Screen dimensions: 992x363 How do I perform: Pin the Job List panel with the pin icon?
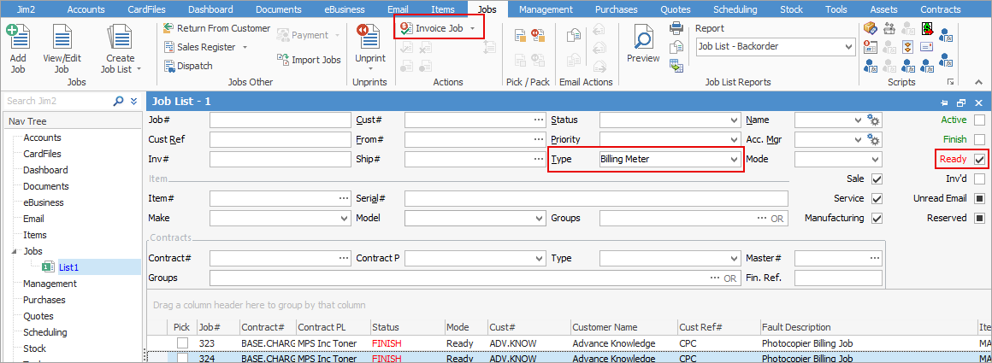click(945, 102)
